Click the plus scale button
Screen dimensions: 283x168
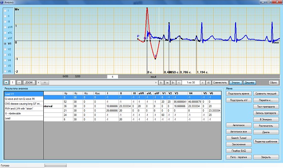click(x=6, y=82)
